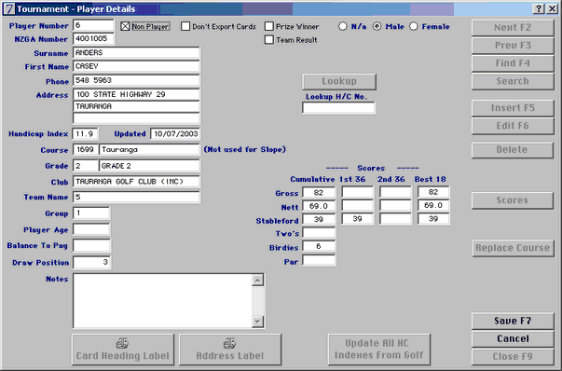Click the Par field
Viewport: 562px width, 371px height.
click(x=319, y=261)
